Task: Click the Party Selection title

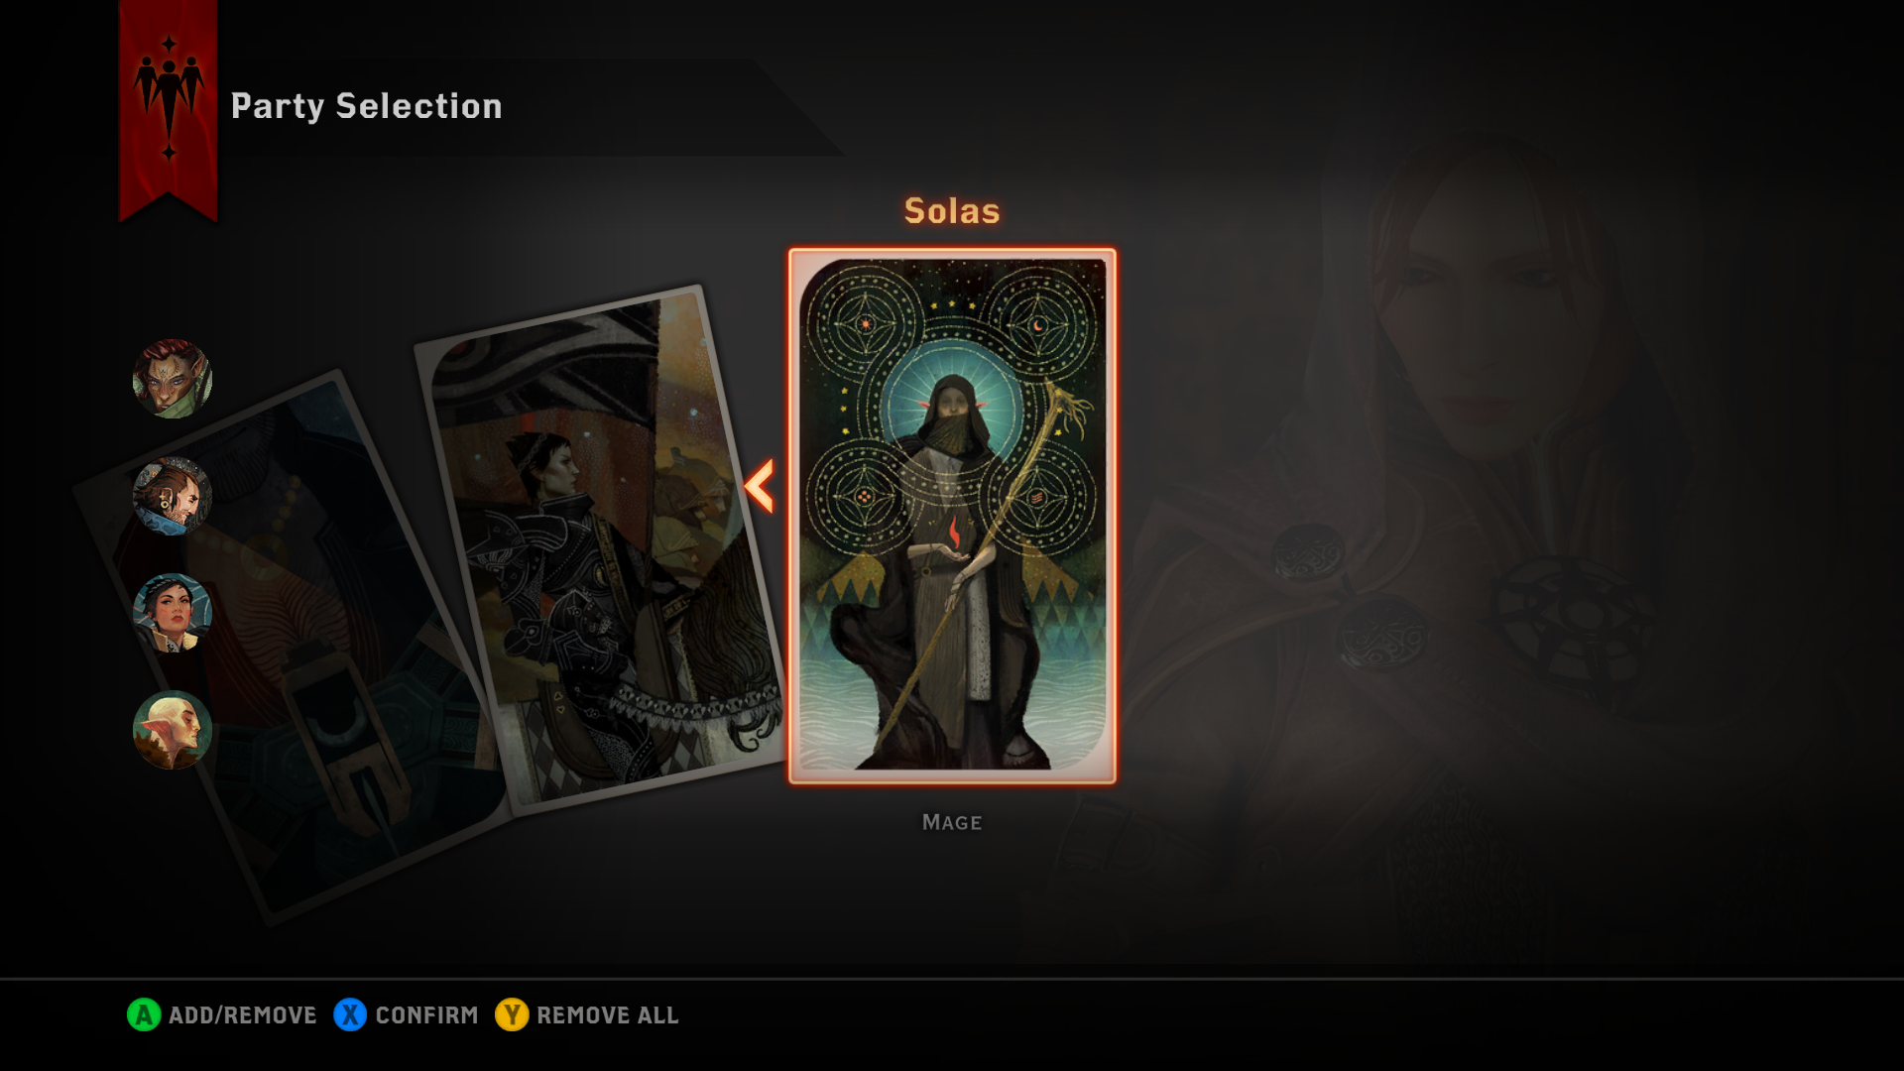Action: 367,106
